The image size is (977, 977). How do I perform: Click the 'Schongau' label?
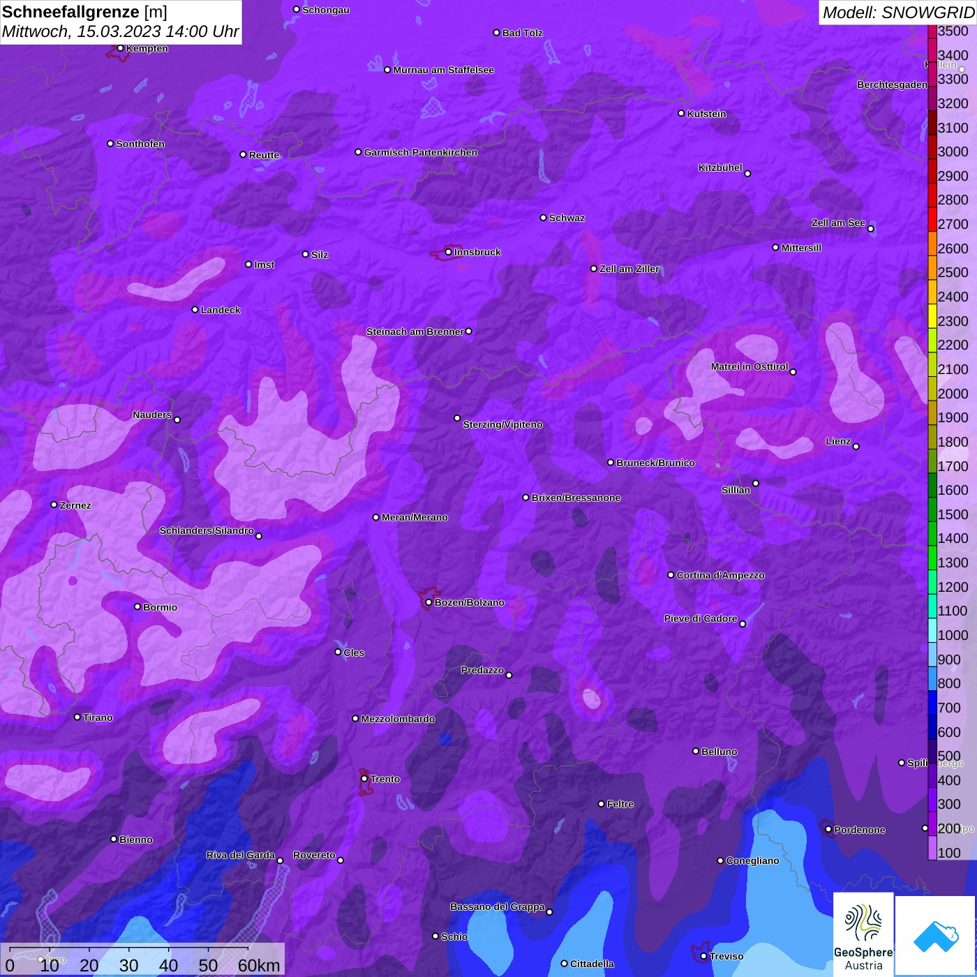(326, 10)
